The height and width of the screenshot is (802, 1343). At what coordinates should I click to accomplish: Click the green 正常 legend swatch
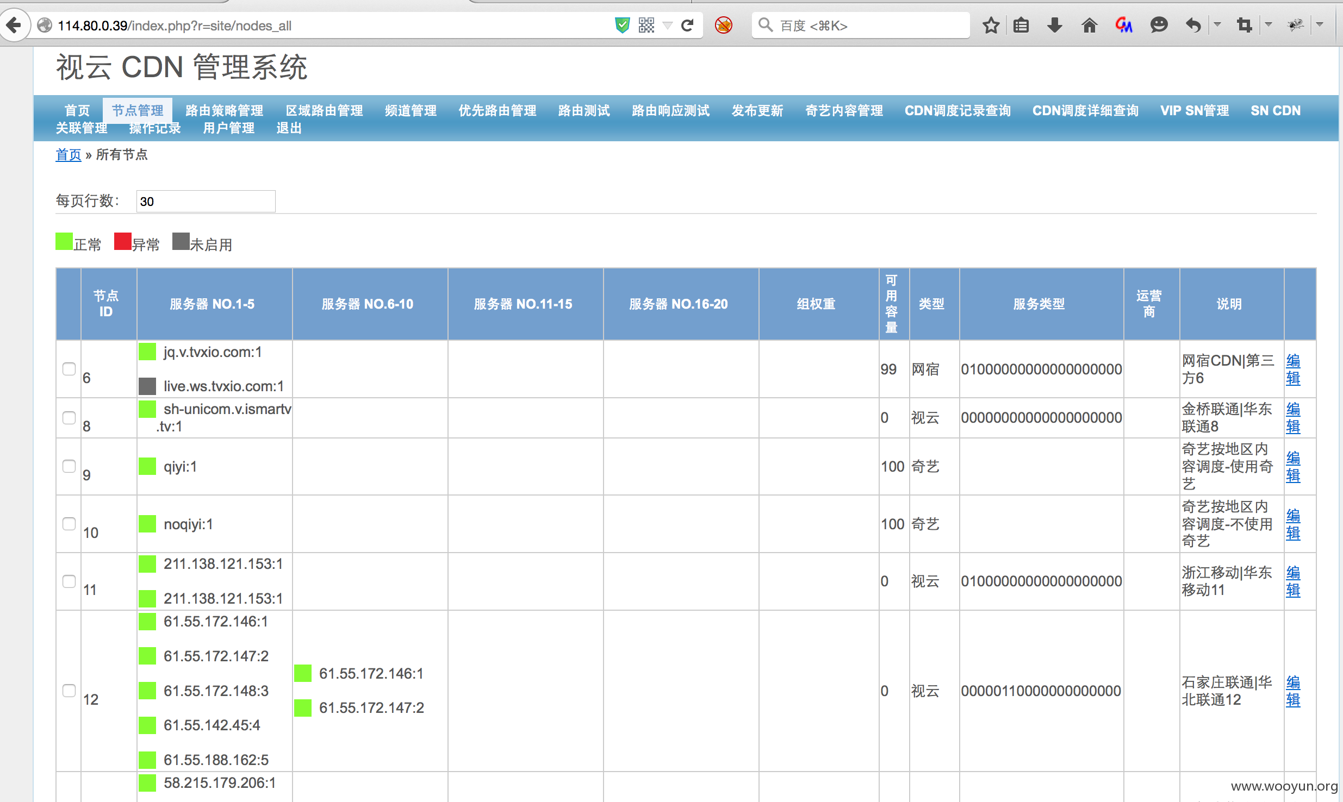tap(64, 241)
